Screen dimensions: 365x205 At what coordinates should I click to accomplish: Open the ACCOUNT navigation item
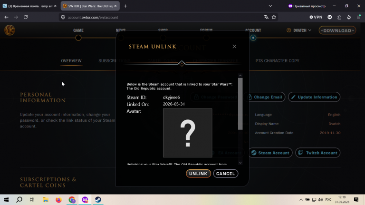click(253, 30)
